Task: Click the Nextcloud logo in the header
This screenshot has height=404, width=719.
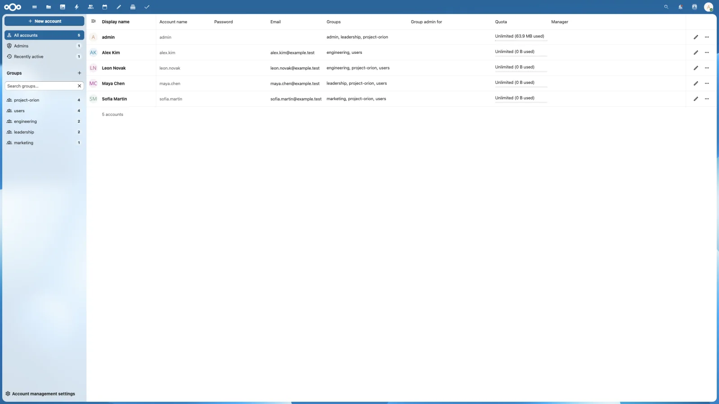Action: [x=13, y=7]
